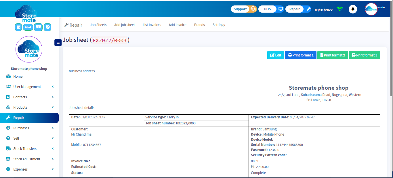Expand the User Management chevron
The image size is (393, 178).
[x=53, y=87]
